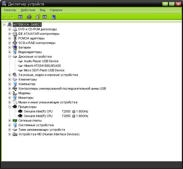
Task: Click the computer icon of NOTEBOOK-398B23
Action: (x=9, y=25)
